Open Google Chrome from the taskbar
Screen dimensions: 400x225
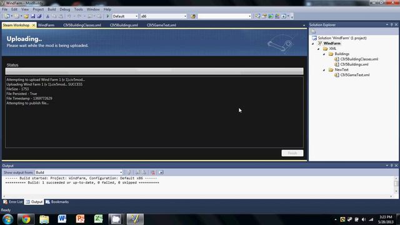tap(26, 219)
